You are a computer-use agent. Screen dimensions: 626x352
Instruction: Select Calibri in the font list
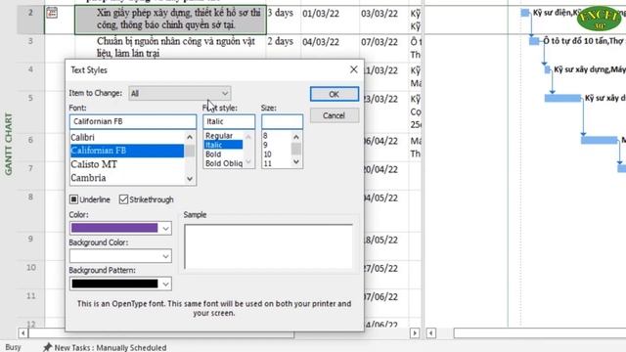coord(127,137)
